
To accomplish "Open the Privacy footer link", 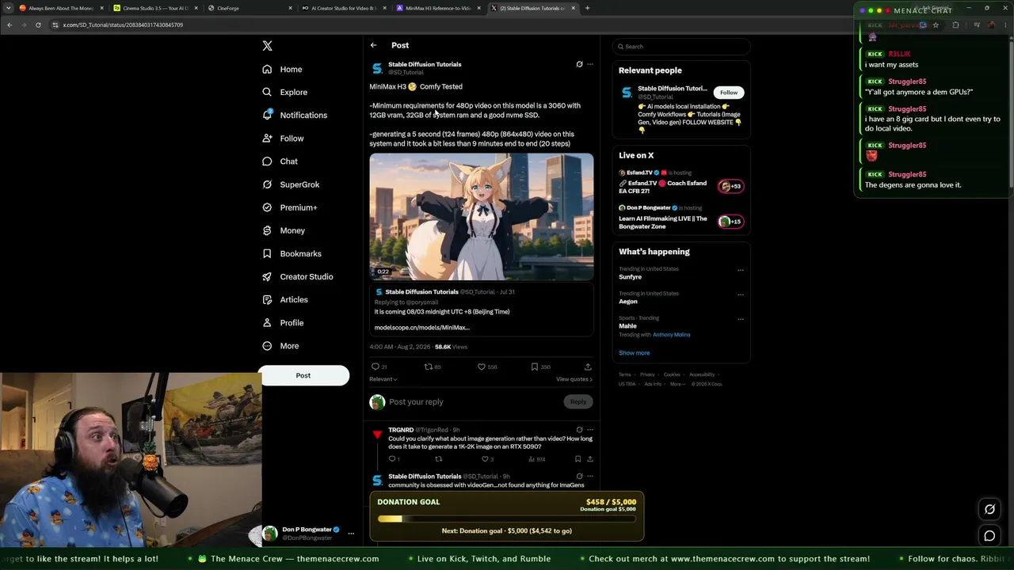I will pos(647,374).
